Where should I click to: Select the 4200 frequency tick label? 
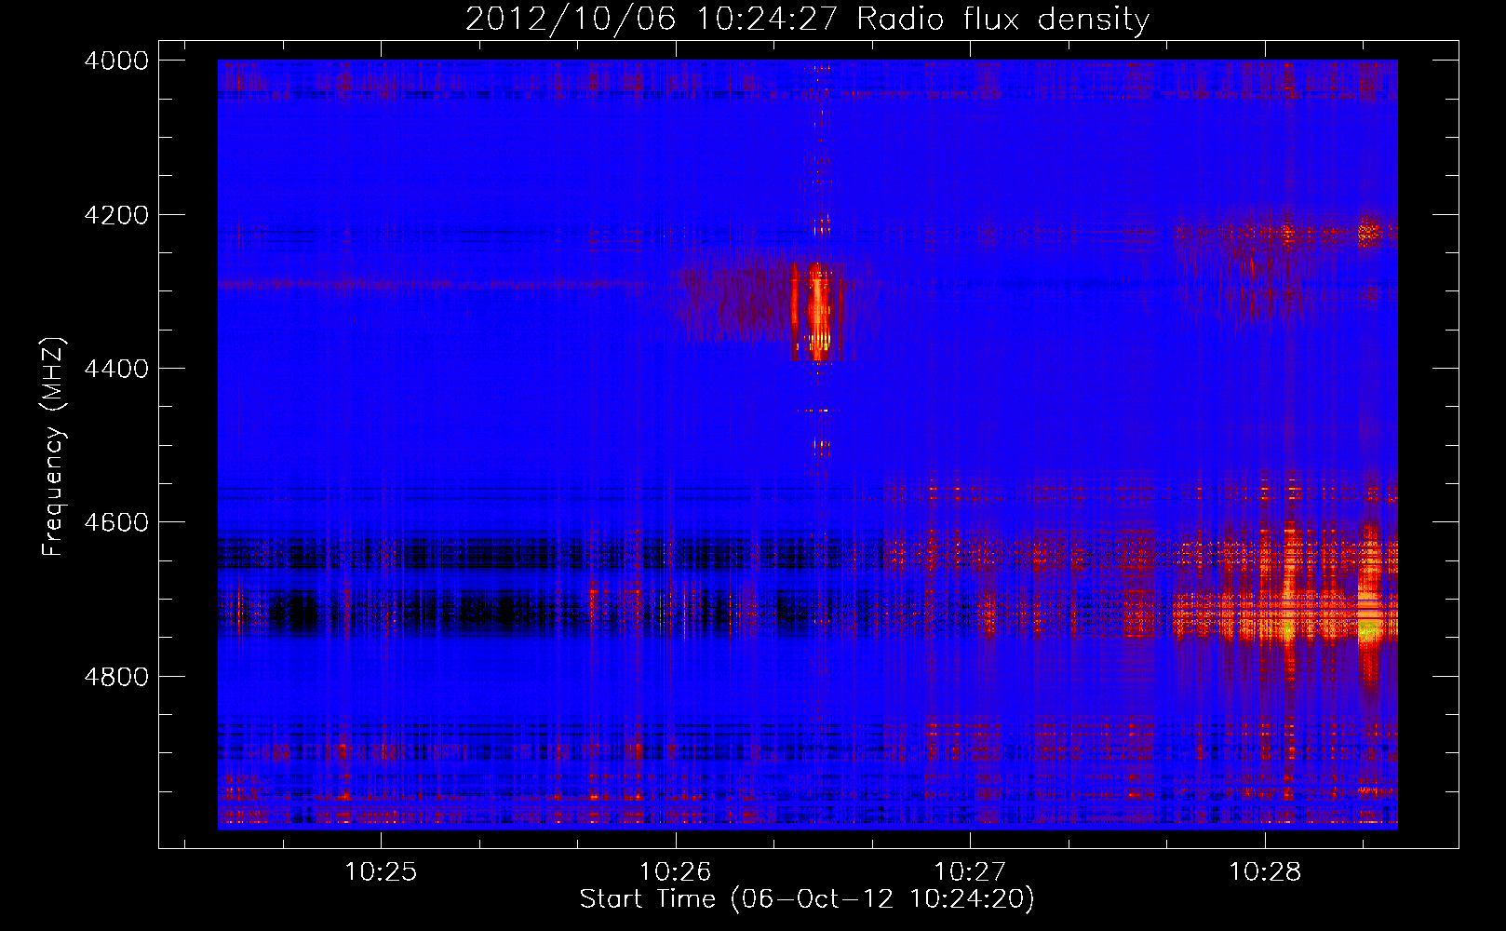tap(116, 215)
